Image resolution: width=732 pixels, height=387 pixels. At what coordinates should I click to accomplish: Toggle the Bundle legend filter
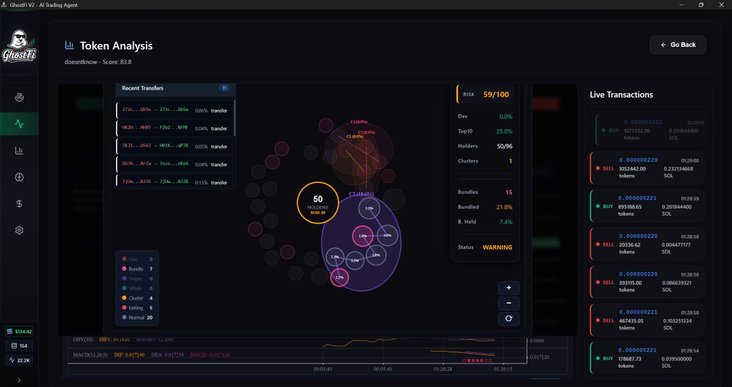(137, 269)
